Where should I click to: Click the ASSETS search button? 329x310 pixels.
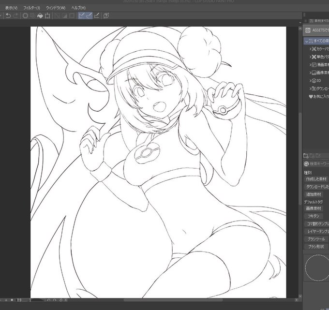[x=316, y=30]
